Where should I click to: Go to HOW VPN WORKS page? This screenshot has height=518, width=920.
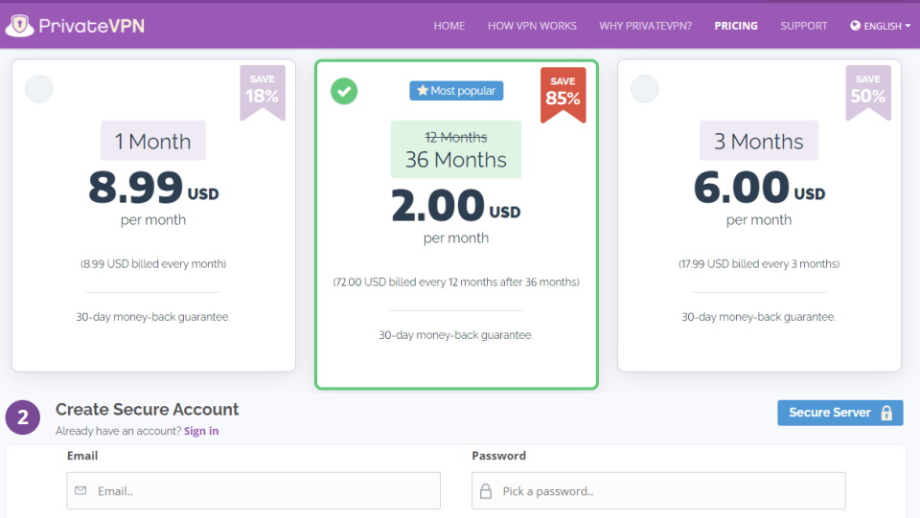click(532, 26)
